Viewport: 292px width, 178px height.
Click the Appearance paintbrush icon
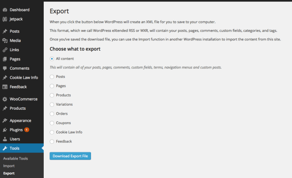click(5, 120)
